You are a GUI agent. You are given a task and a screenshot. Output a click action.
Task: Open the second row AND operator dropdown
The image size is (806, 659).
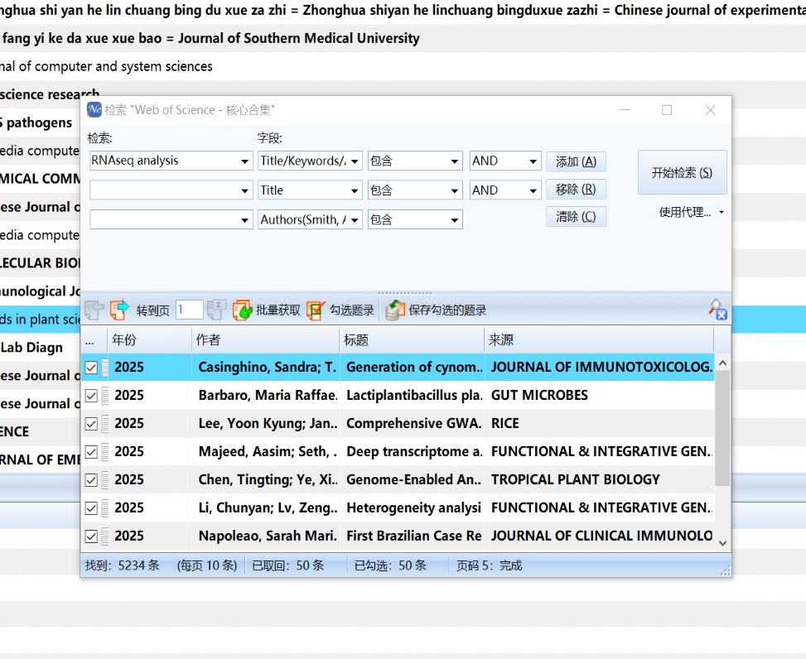533,190
